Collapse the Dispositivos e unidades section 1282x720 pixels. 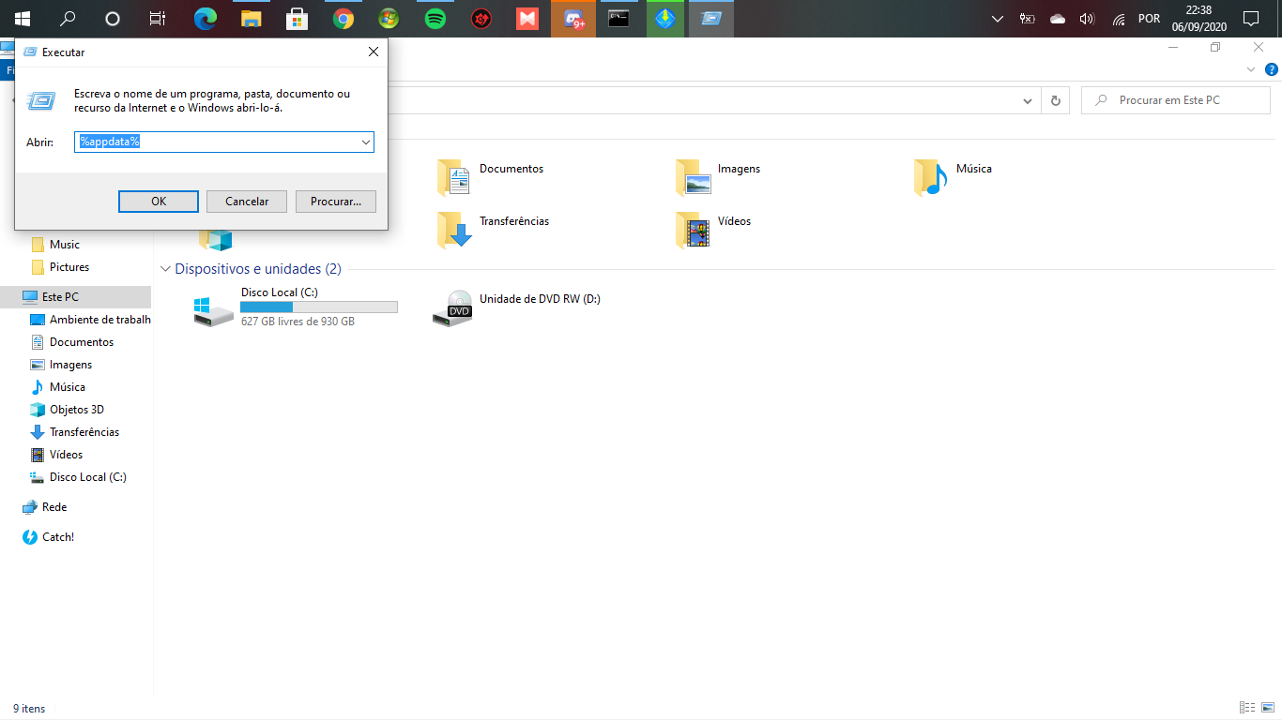click(x=166, y=269)
